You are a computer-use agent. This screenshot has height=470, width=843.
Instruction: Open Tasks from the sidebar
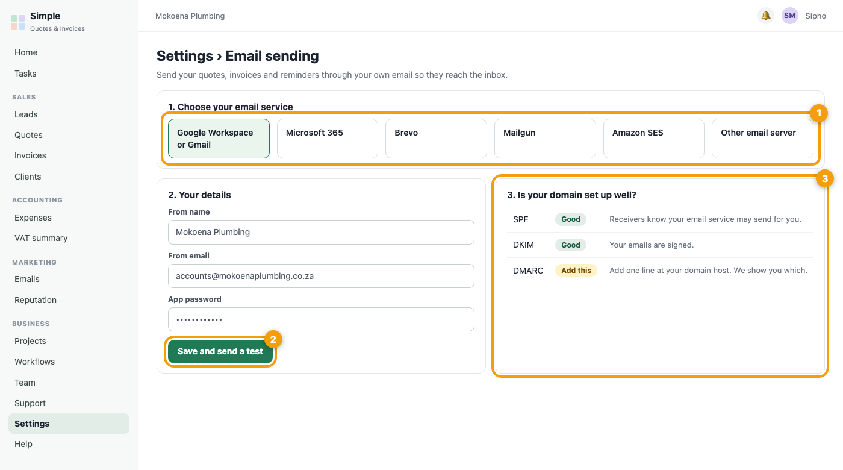pos(69,74)
